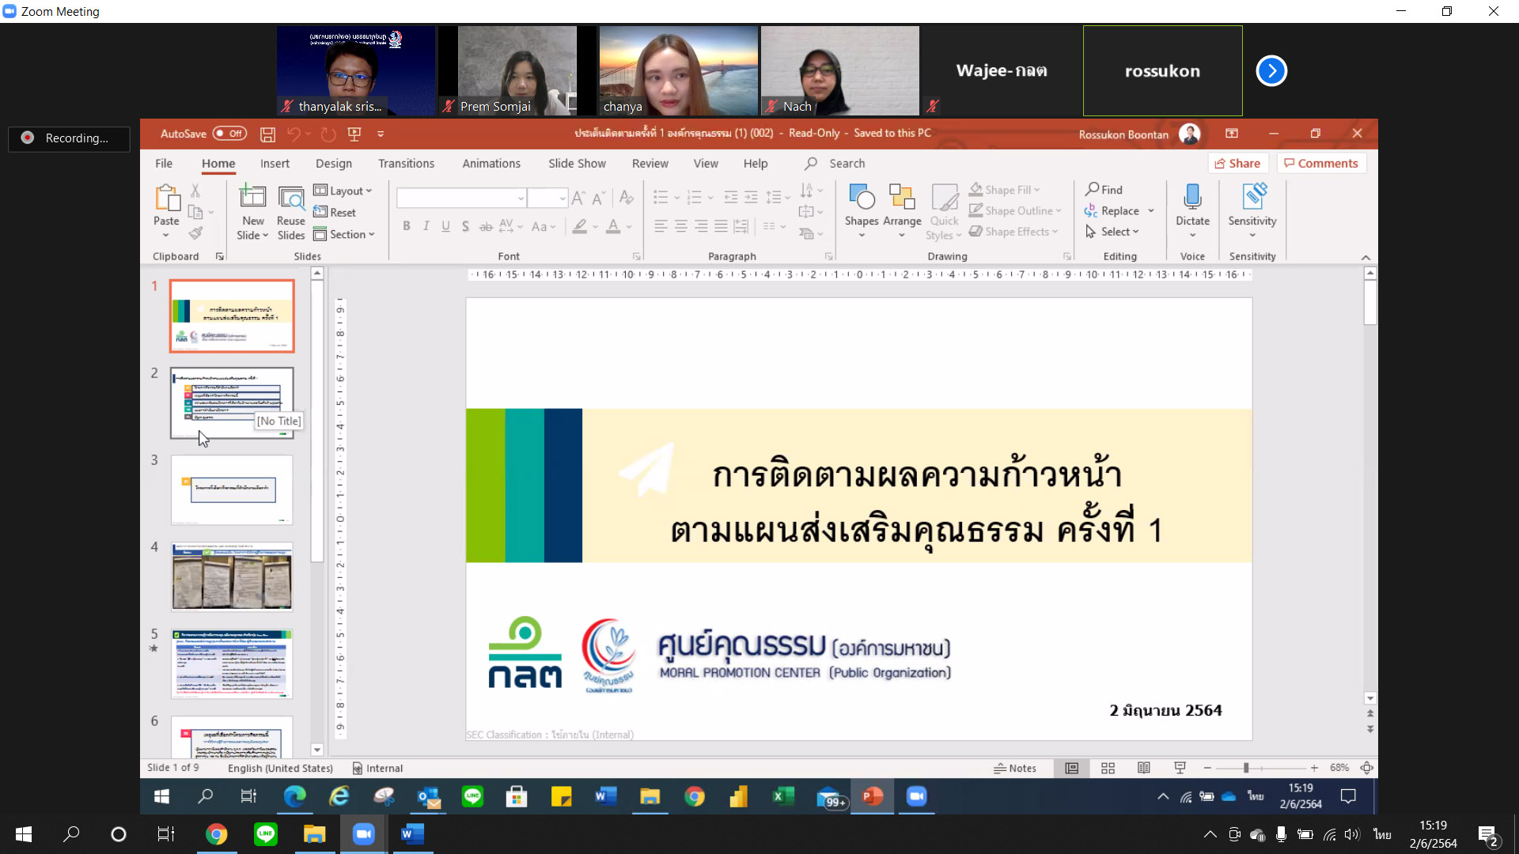Click the Undo arrow icon
The height and width of the screenshot is (854, 1519).
294,134
